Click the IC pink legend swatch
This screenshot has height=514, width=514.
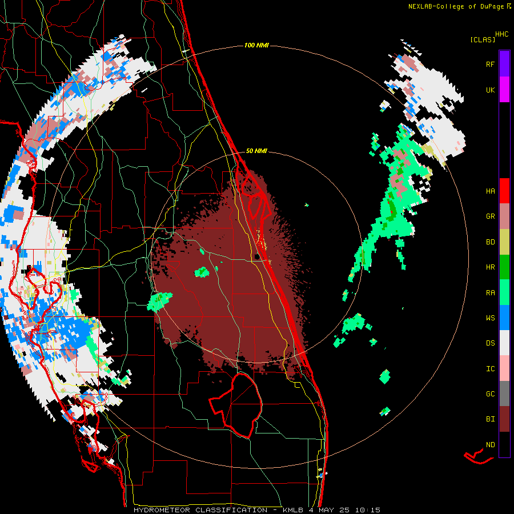point(504,368)
